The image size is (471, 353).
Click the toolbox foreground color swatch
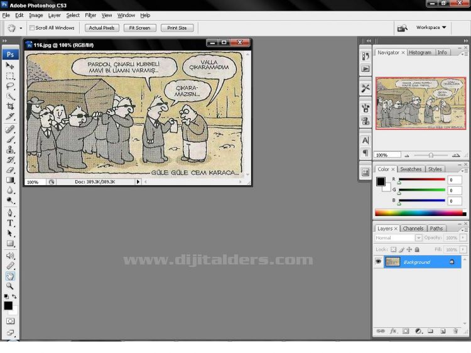click(8, 305)
